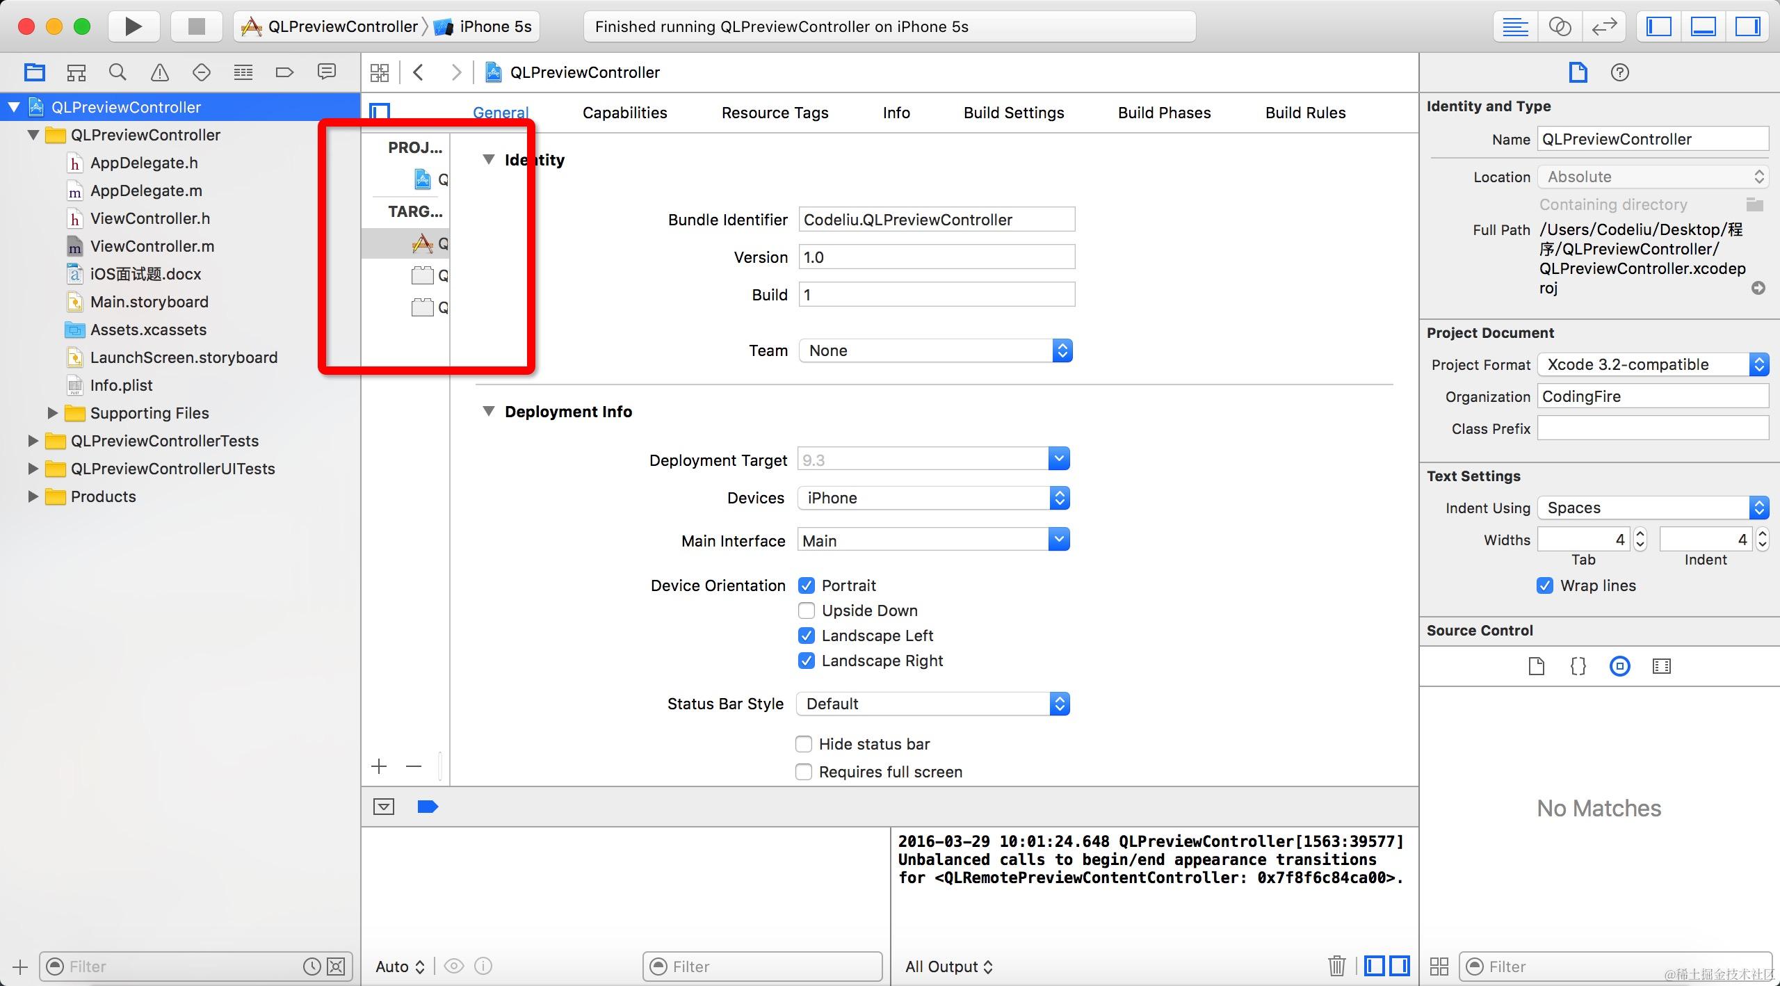This screenshot has height=986, width=1780.
Task: Show the Issue navigator warning icon
Action: click(159, 72)
